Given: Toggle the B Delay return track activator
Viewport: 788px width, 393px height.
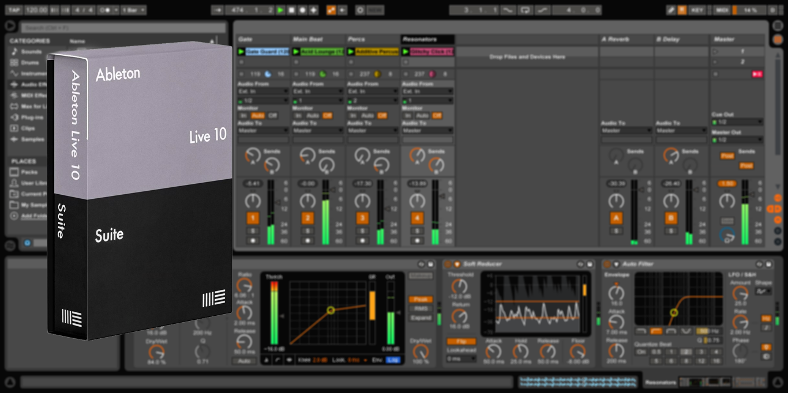Looking at the screenshot, I should (x=671, y=218).
